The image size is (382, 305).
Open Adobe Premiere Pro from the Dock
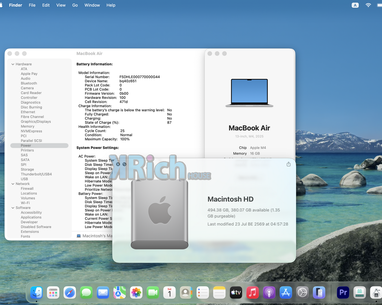(343, 293)
